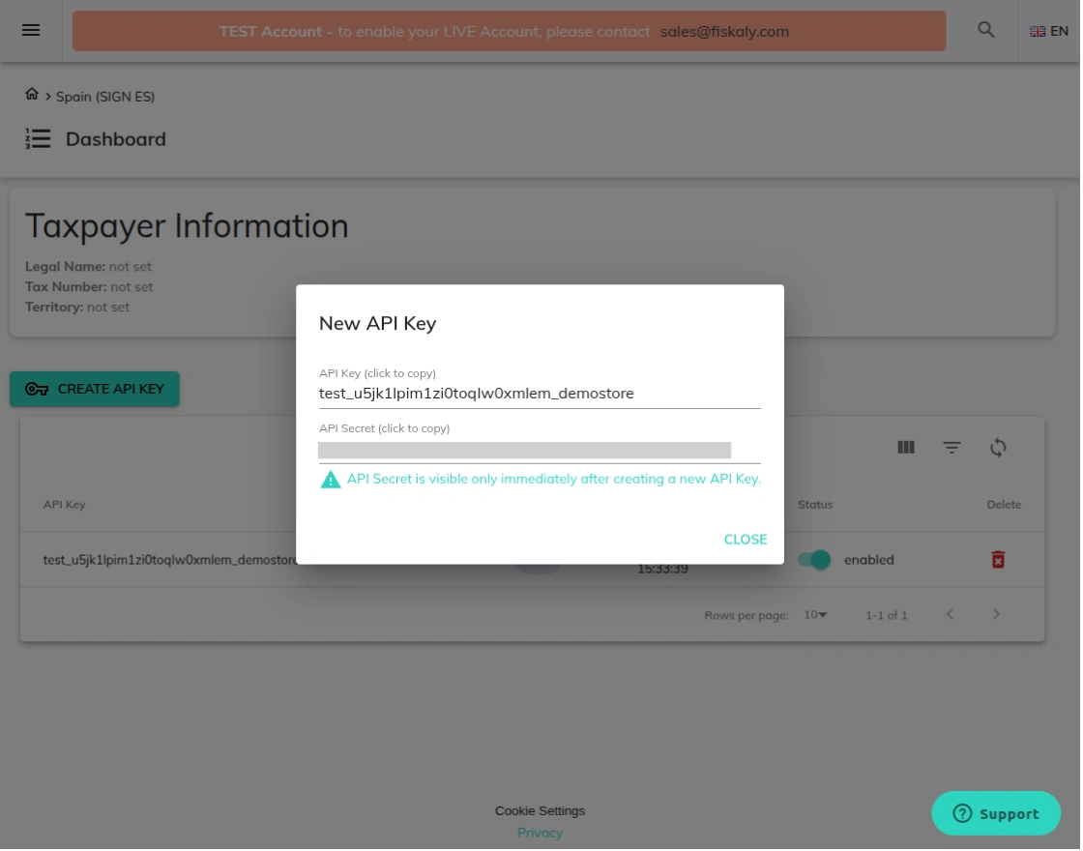Go to next table page

(x=998, y=615)
